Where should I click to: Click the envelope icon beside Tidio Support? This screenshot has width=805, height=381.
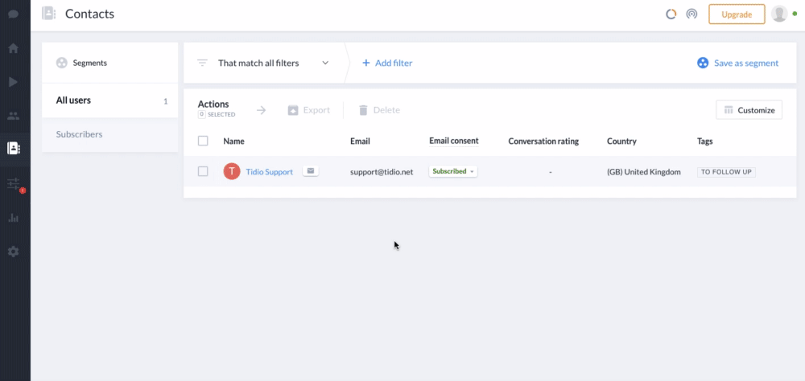point(311,171)
